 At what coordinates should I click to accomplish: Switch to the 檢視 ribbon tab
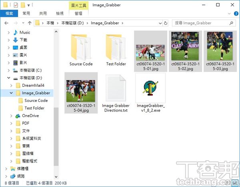tap(60, 14)
